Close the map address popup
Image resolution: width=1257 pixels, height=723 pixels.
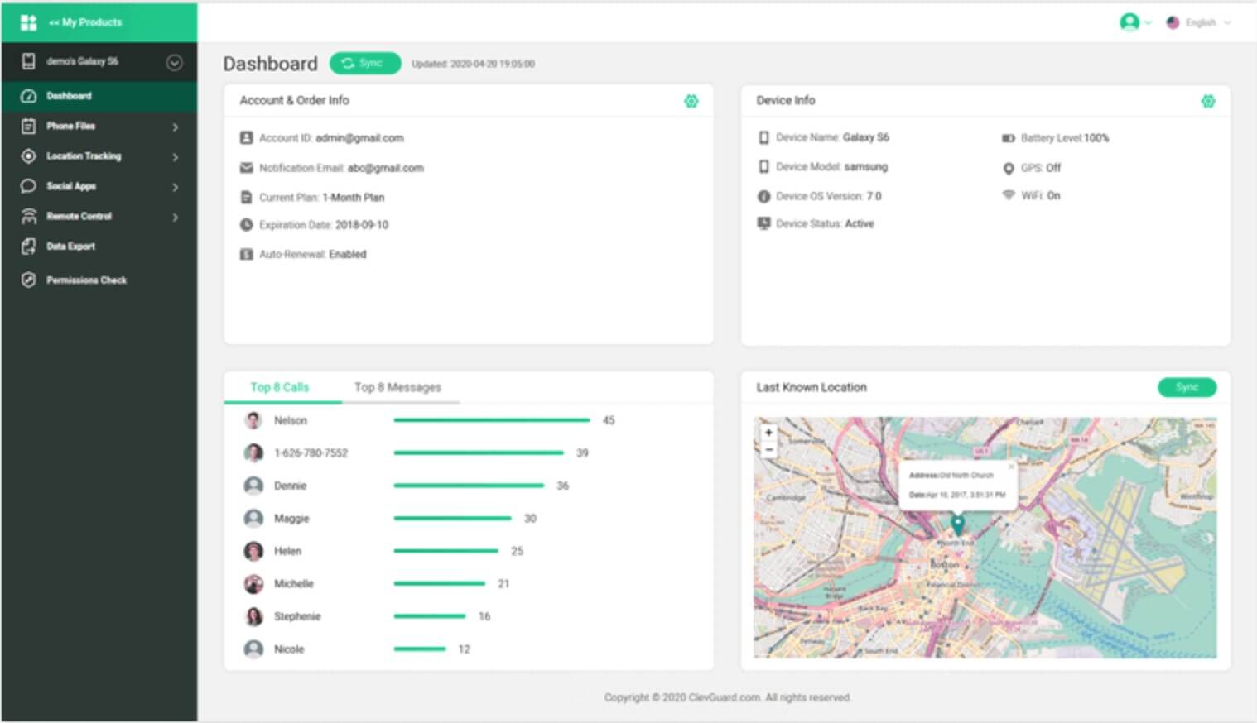point(1010,467)
